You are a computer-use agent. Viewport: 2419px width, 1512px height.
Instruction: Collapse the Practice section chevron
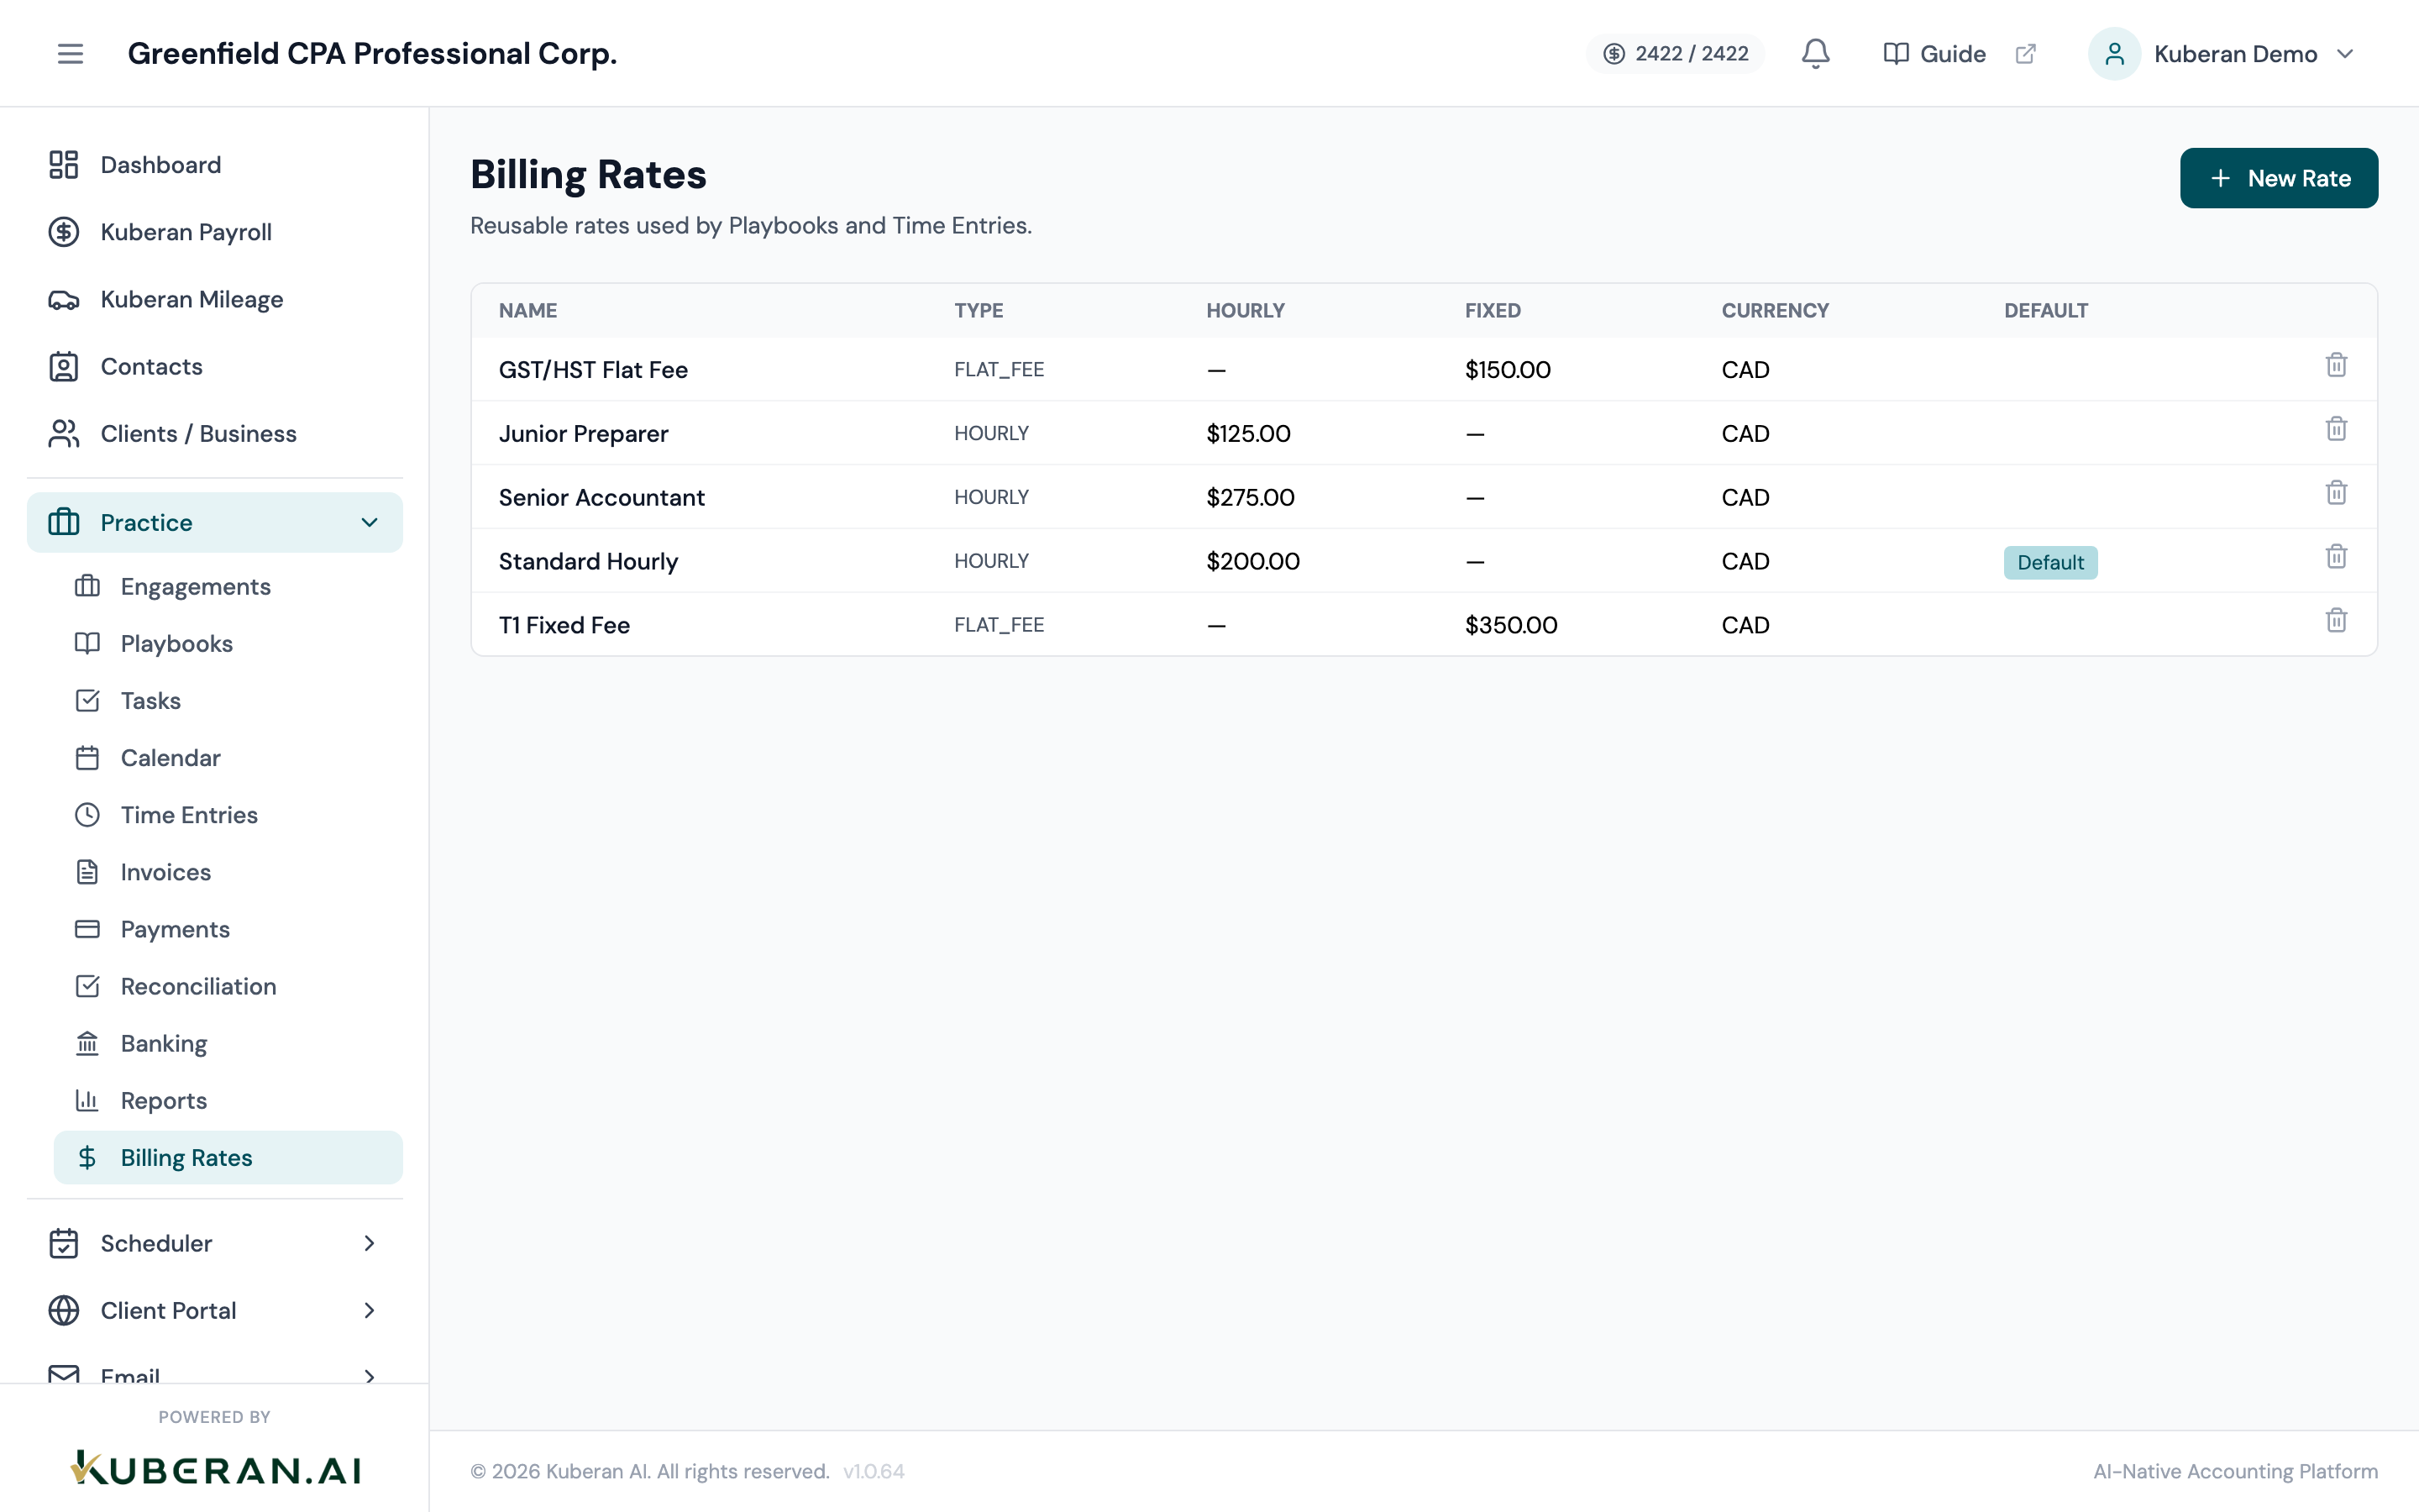(370, 522)
